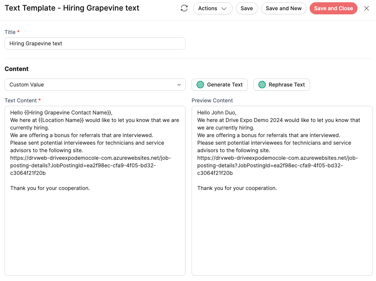
Task: Click the Generate Text label
Action: (x=225, y=85)
